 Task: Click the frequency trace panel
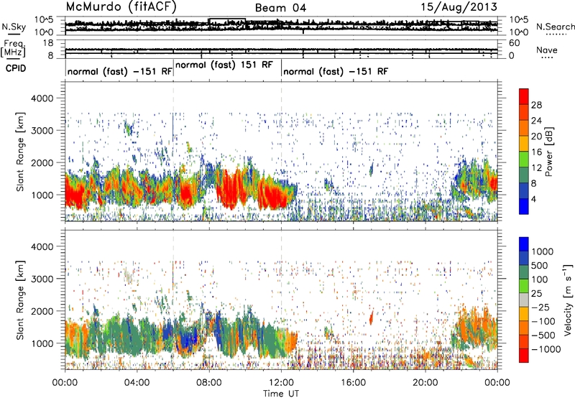(x=281, y=50)
